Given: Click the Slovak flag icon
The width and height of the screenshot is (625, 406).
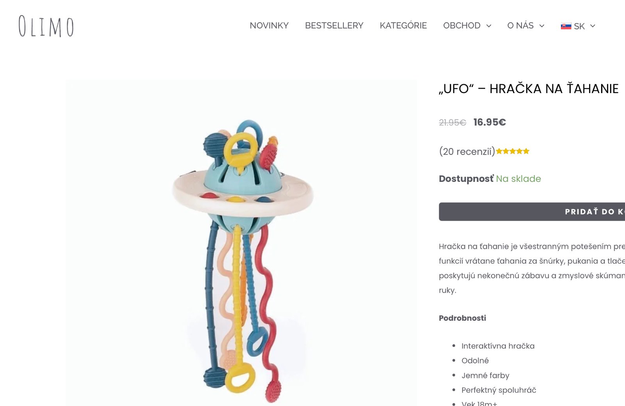Looking at the screenshot, I should pos(566,26).
